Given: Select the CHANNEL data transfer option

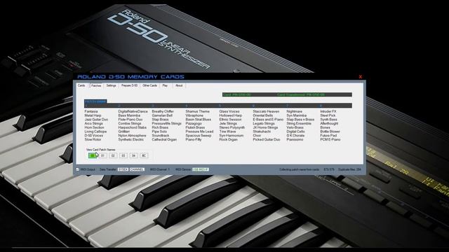Looking at the screenshot, I should [137, 169].
